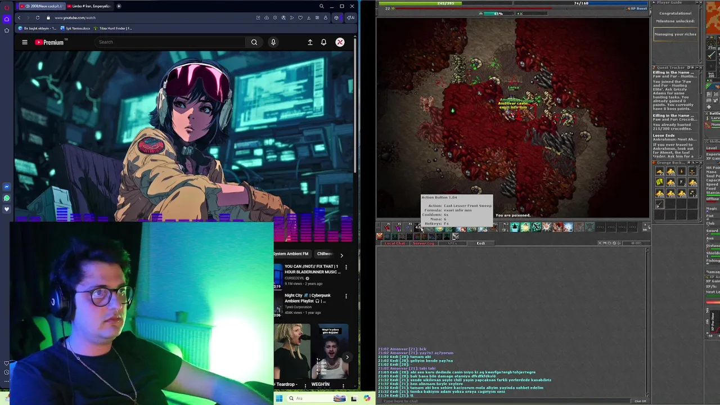Screen dimensions: 720x405
Task: Open the YouTube upload/create icon
Action: point(310,42)
